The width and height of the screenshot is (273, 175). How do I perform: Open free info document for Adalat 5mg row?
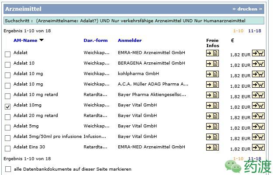click(x=212, y=127)
